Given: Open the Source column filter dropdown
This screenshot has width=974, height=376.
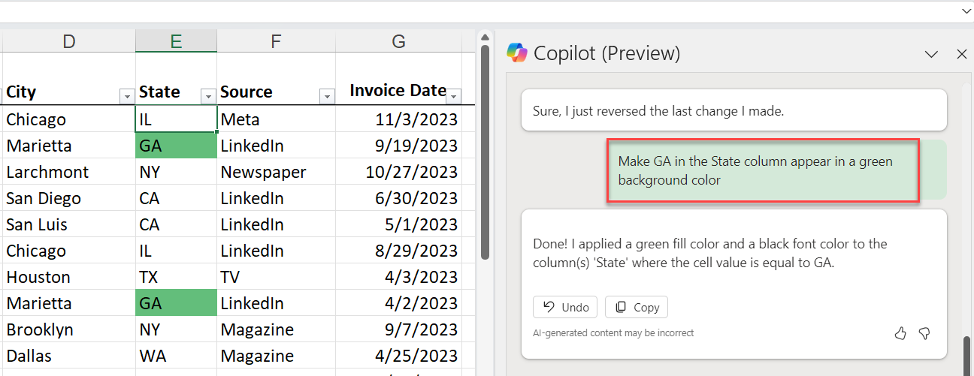Looking at the screenshot, I should point(327,96).
